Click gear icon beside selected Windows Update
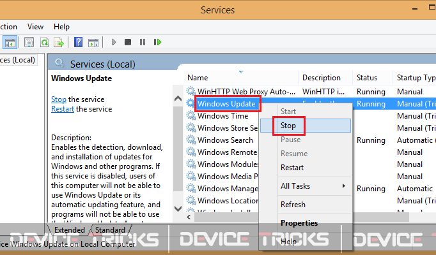 pyautogui.click(x=191, y=103)
